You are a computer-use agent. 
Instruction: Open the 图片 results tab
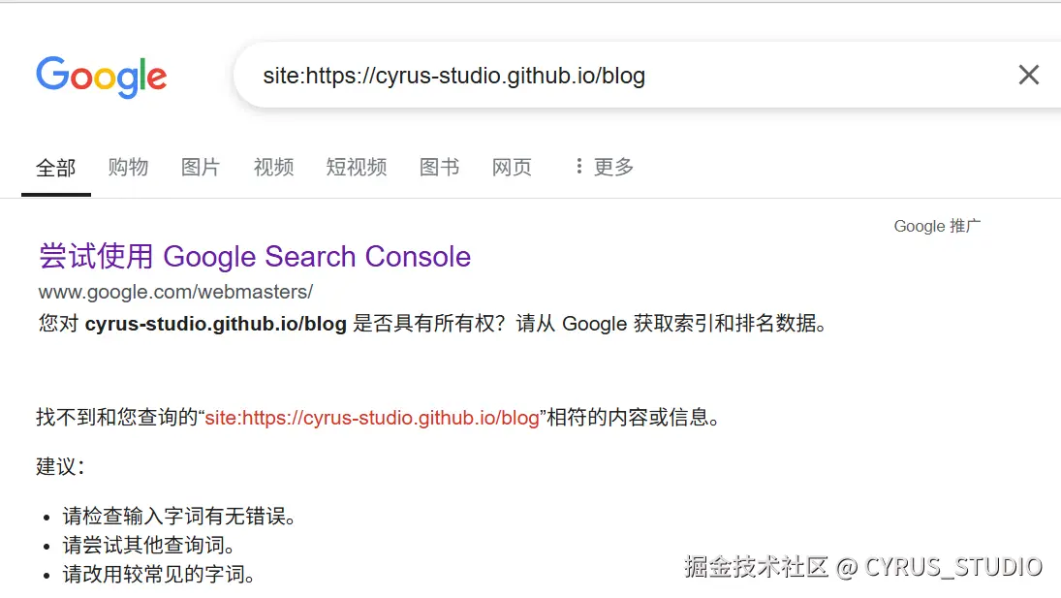pos(201,167)
